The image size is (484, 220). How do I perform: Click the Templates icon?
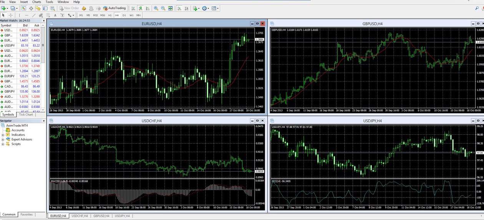[214, 8]
